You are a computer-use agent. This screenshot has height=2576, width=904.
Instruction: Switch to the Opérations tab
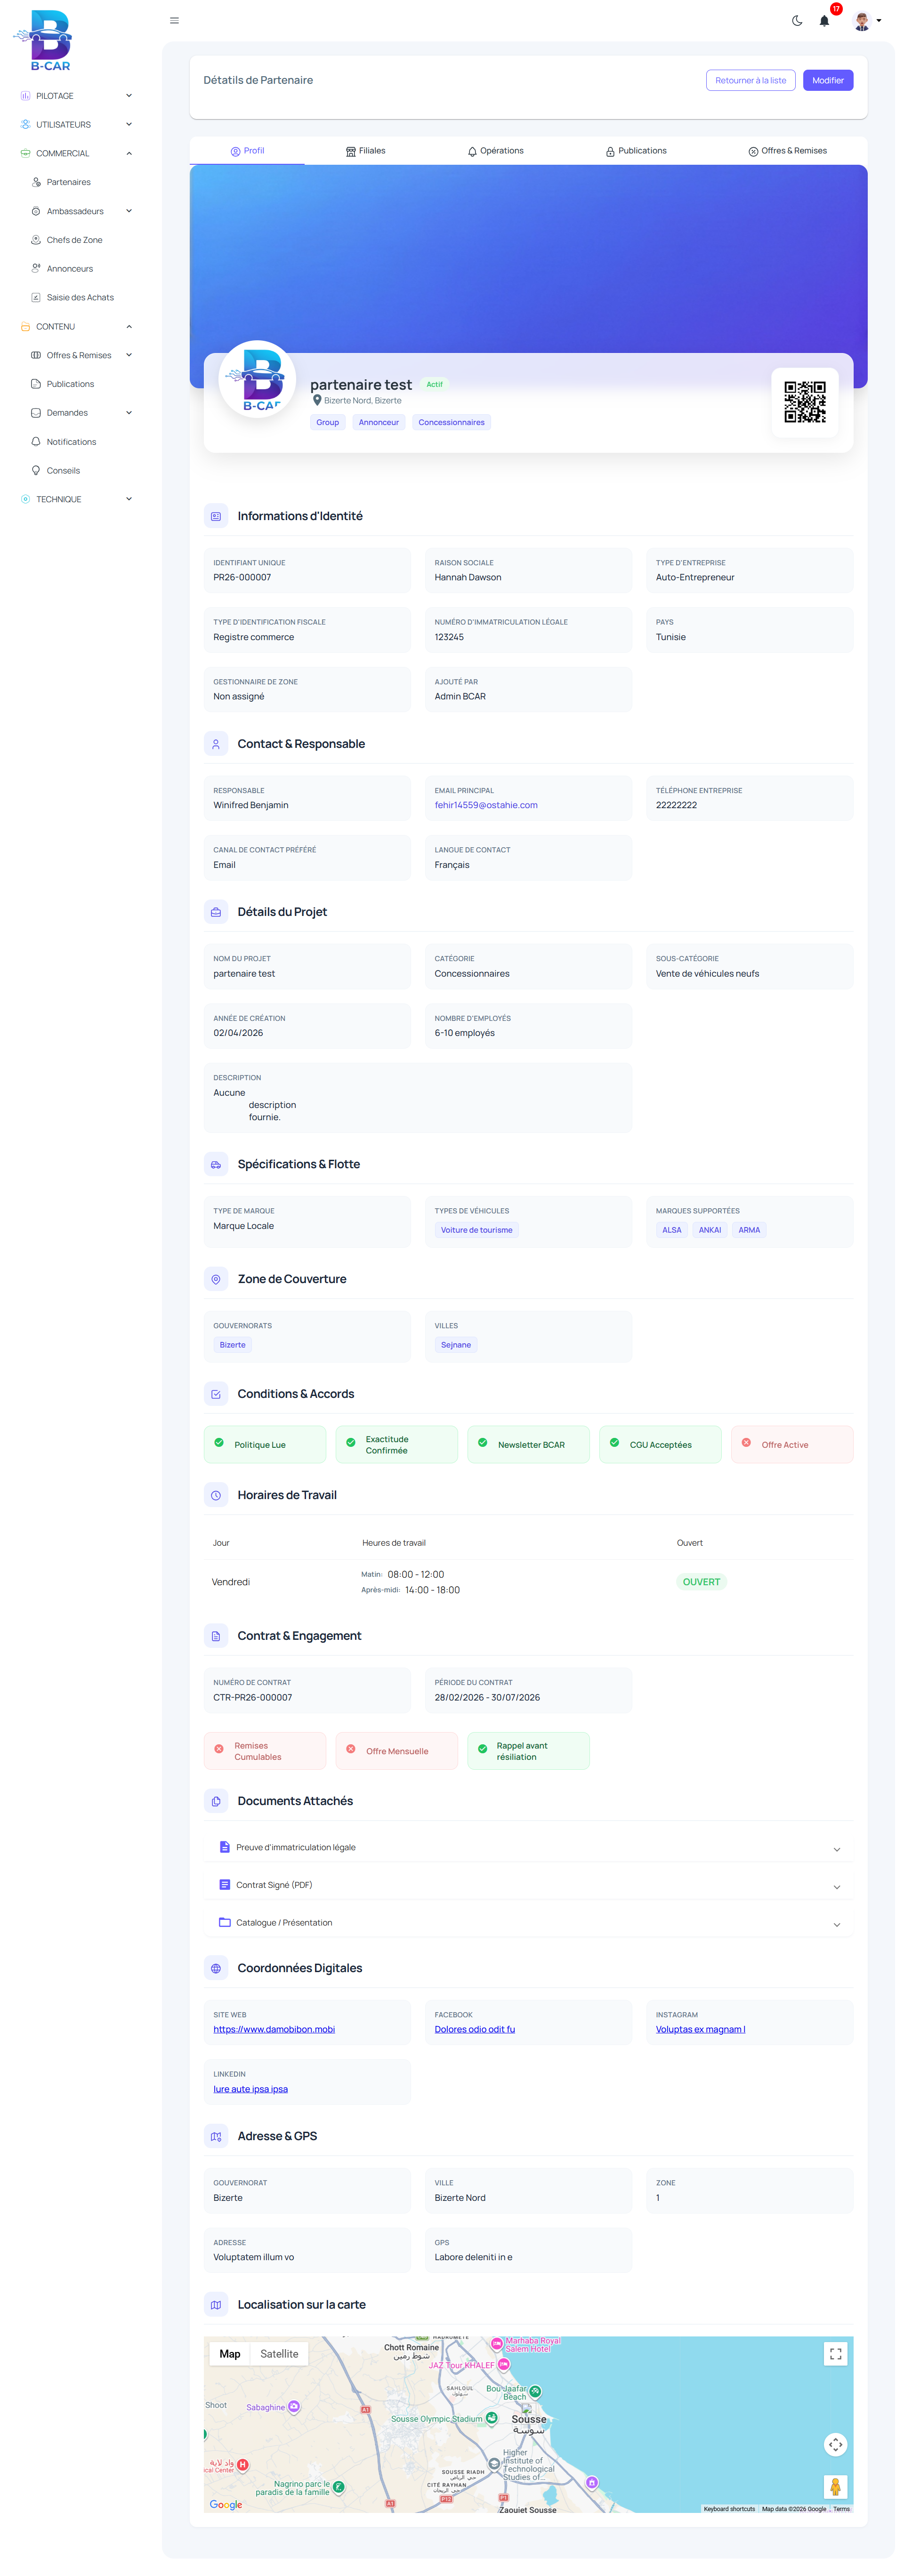(x=495, y=151)
